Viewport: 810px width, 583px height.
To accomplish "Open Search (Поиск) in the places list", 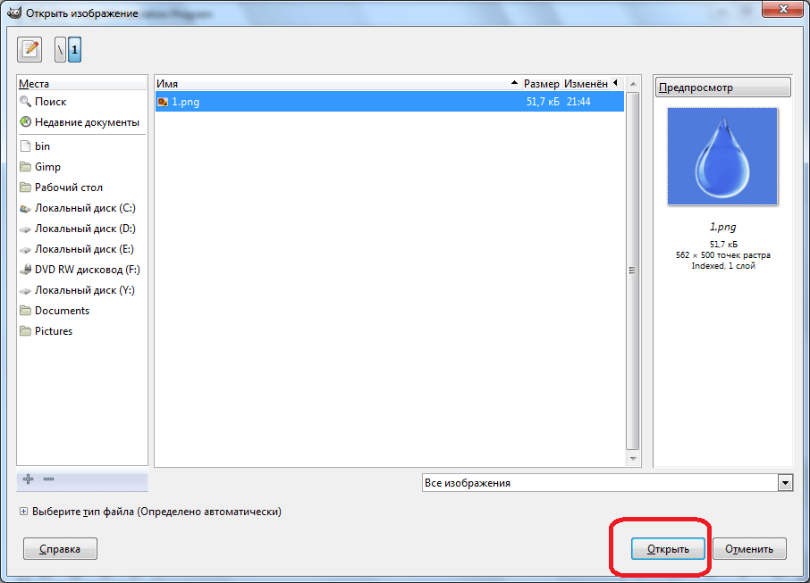I will tap(50, 102).
